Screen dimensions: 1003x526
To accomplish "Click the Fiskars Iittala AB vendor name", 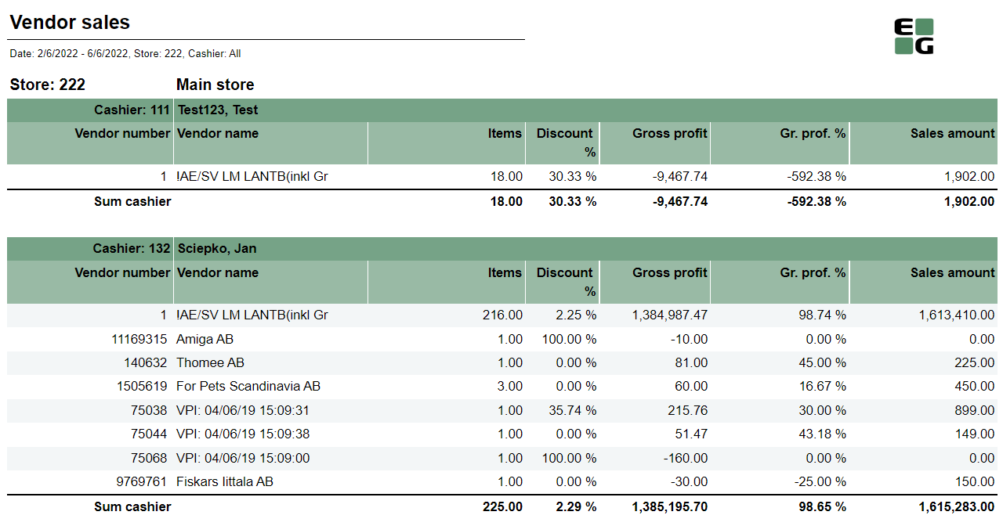I will point(224,481).
